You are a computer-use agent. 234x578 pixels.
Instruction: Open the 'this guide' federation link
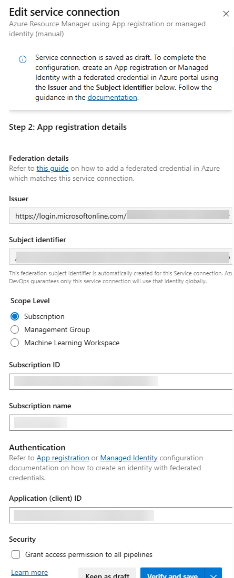(53, 169)
